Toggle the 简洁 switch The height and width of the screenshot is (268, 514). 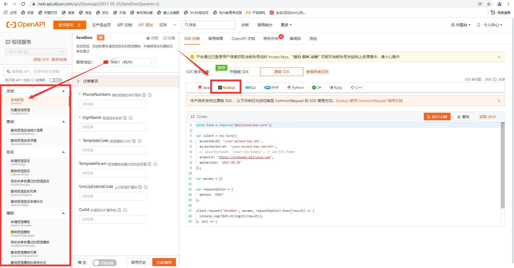pos(56,80)
